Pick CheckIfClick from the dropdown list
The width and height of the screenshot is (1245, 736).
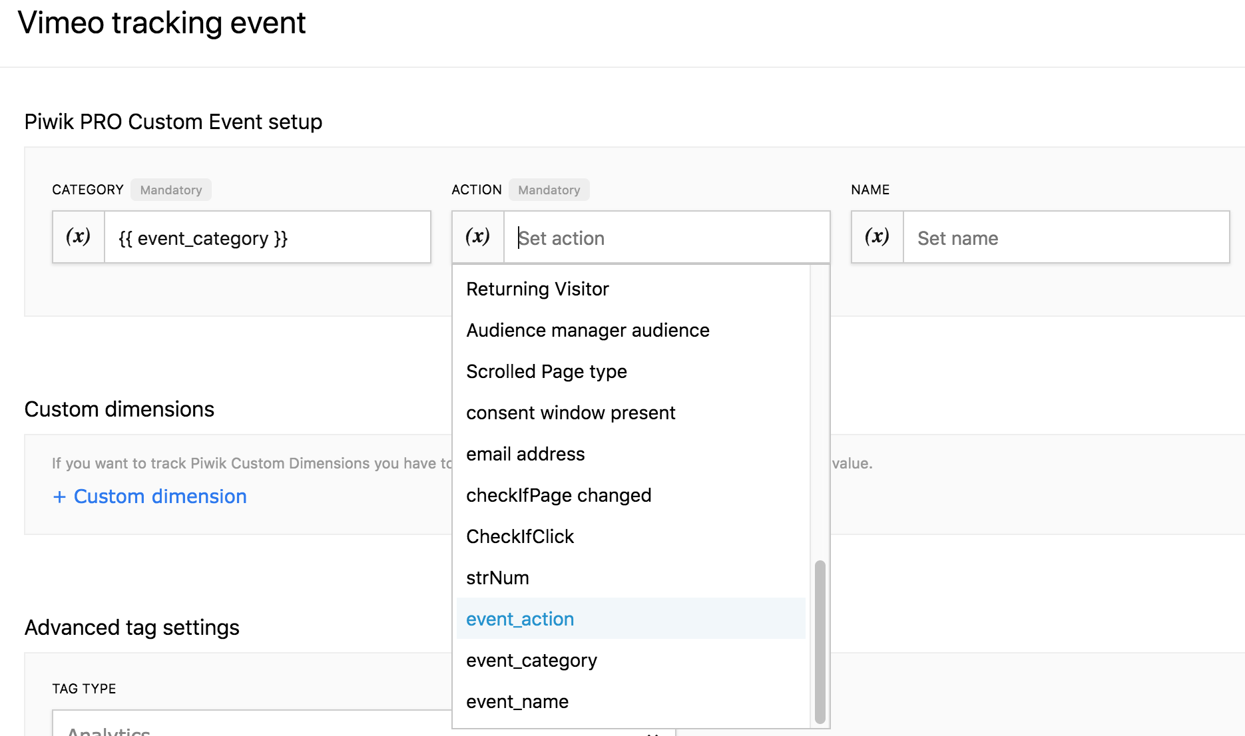[x=631, y=536]
